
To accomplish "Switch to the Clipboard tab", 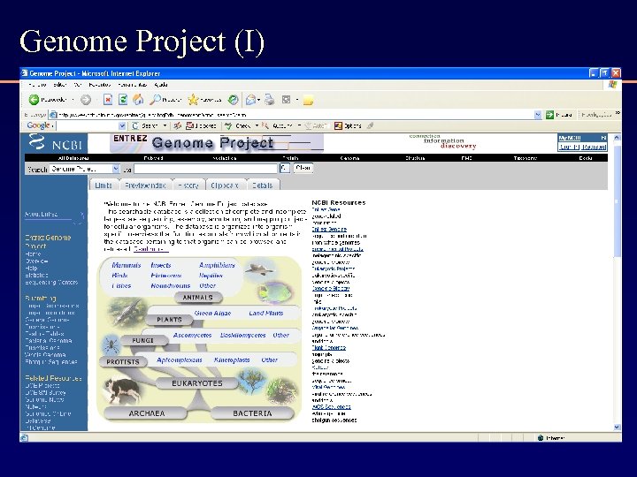I will tap(225, 185).
